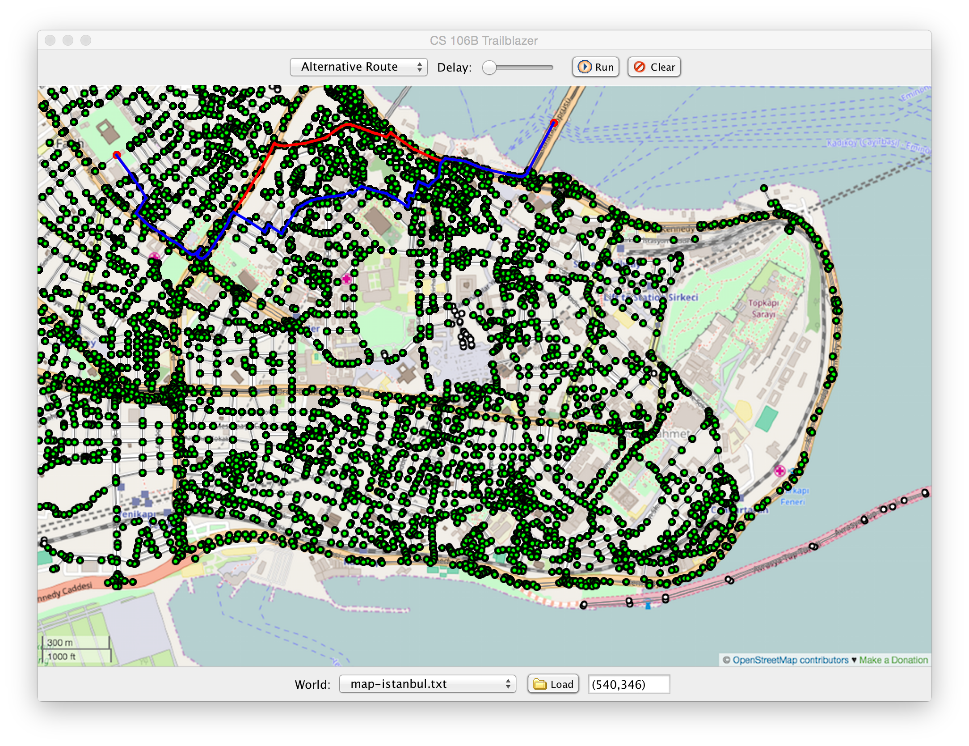Click the Run play icon
This screenshot has width=969, height=746.
point(584,67)
